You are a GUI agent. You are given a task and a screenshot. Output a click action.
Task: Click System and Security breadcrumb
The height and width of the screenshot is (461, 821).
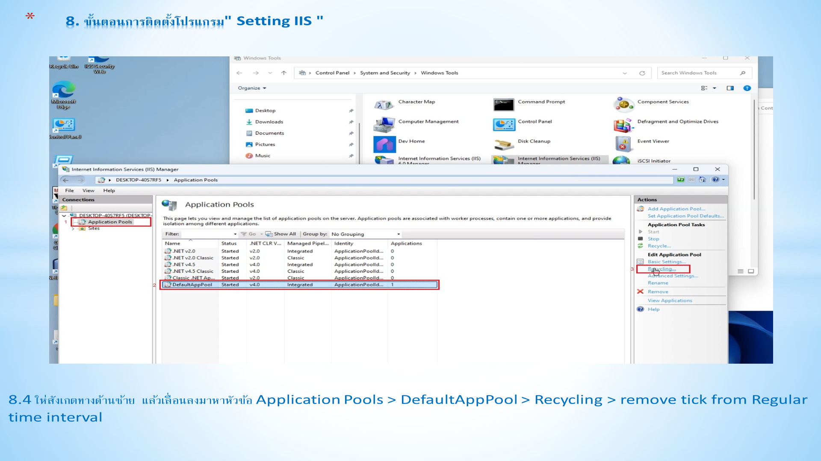385,73
